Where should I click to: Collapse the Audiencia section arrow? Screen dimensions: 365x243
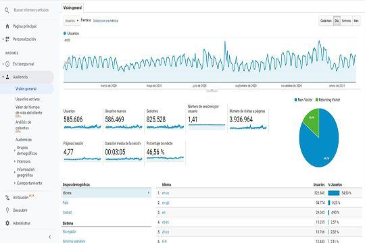(x=3, y=77)
